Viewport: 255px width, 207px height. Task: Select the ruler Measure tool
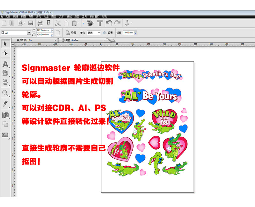(5, 135)
